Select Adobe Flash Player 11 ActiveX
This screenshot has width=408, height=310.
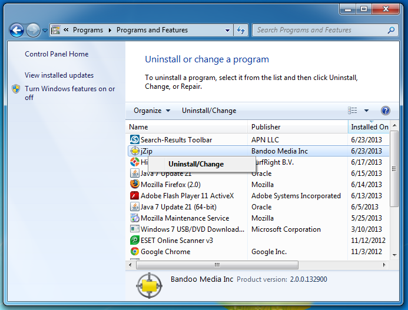click(187, 196)
